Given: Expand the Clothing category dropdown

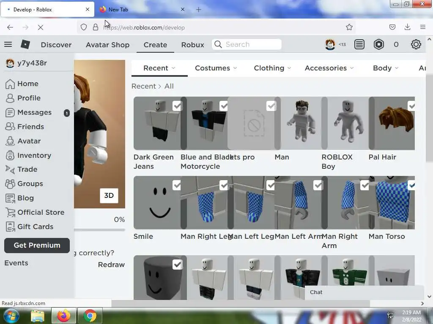Looking at the screenshot, I should point(289,68).
